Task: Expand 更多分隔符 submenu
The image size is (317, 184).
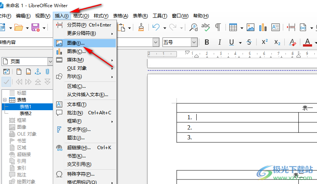Action: (x=85, y=33)
